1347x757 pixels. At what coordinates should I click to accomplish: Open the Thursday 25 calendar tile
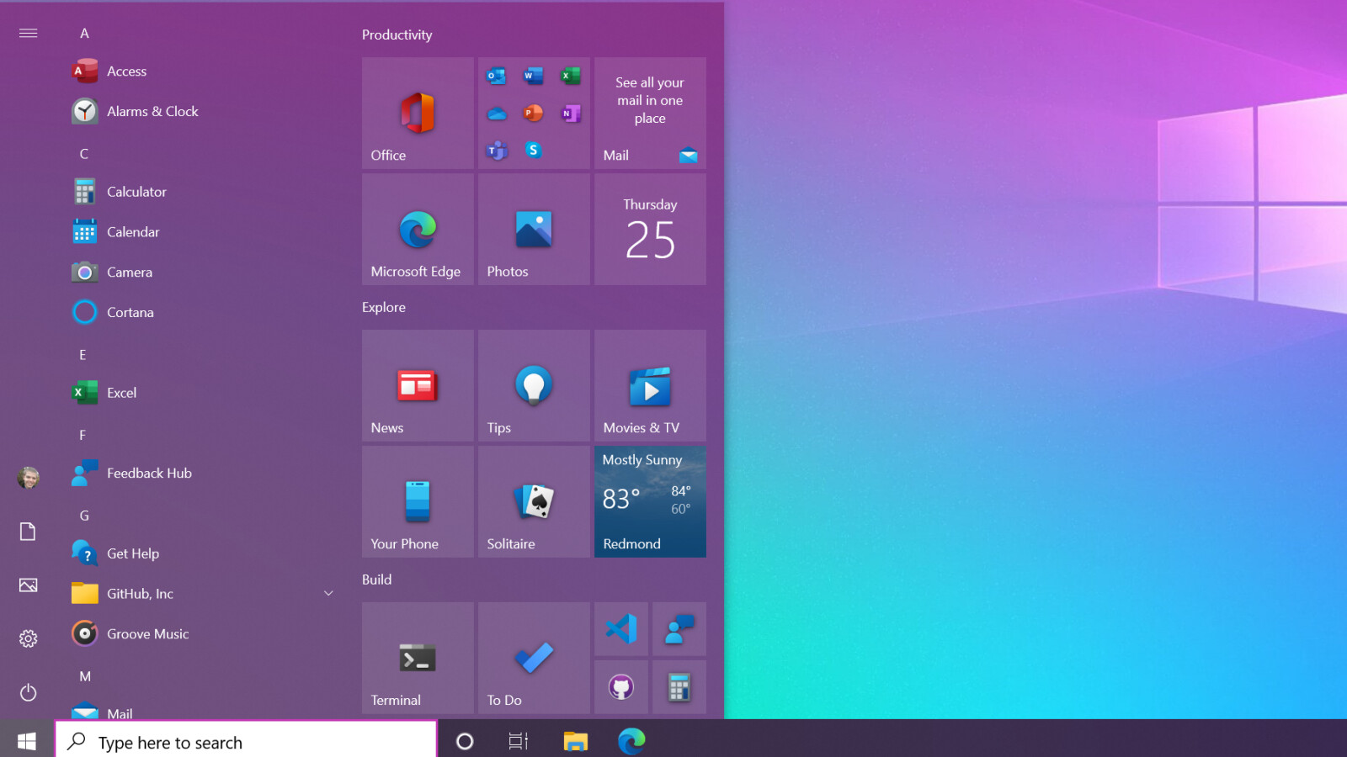coord(650,229)
